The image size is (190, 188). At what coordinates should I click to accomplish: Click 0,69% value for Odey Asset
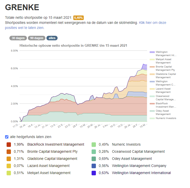104,159
